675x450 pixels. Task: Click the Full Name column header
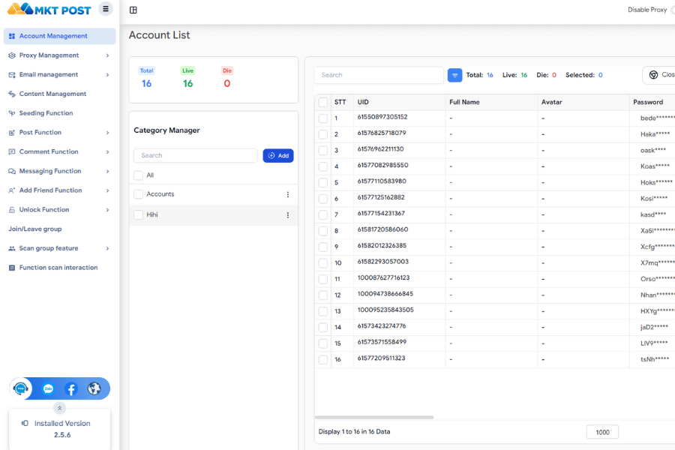coord(491,102)
